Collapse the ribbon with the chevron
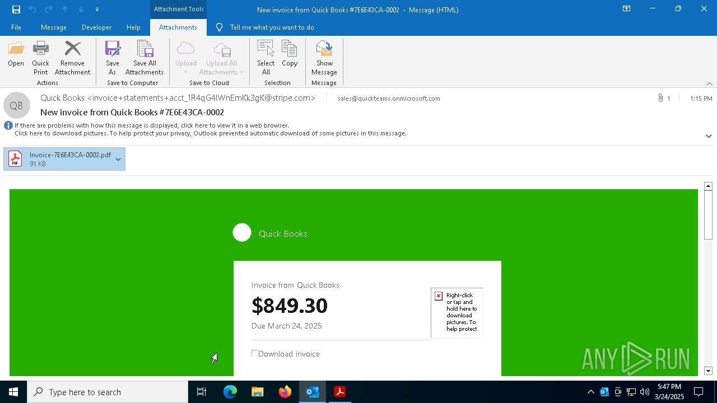Image resolution: width=717 pixels, height=403 pixels. click(x=709, y=83)
